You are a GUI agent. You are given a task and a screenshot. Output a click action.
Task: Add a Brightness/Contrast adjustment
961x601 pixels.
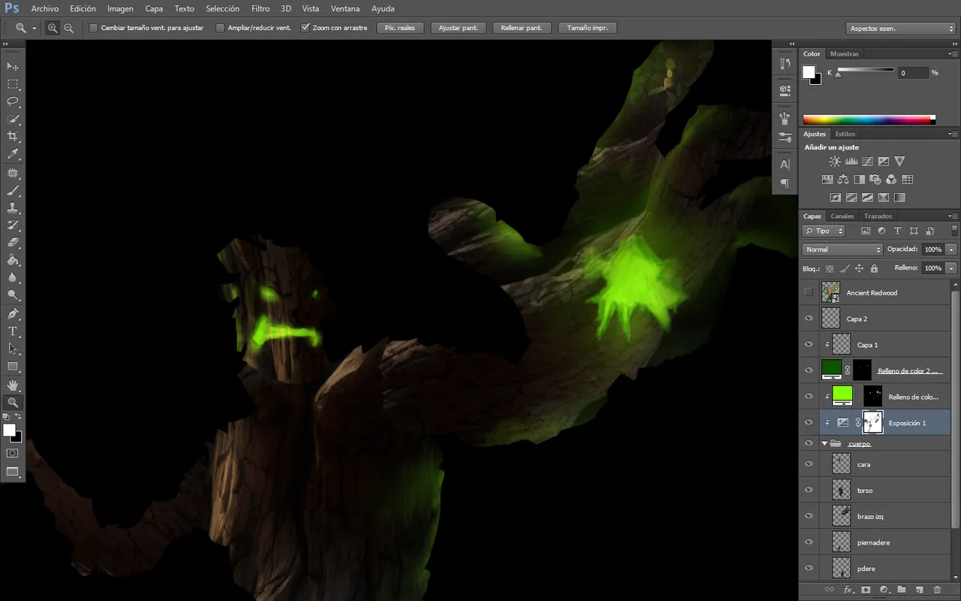(x=835, y=161)
